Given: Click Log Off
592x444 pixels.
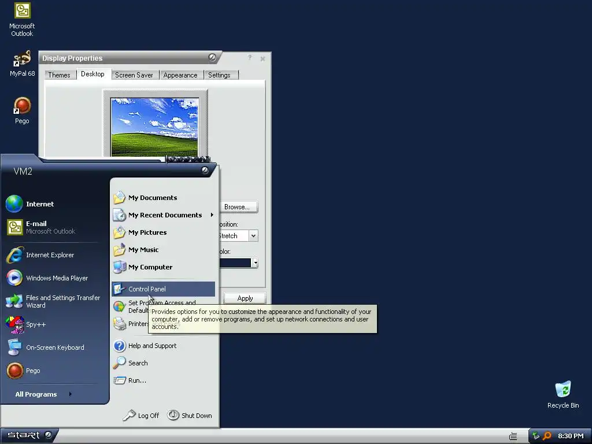Looking at the screenshot, I should point(141,415).
